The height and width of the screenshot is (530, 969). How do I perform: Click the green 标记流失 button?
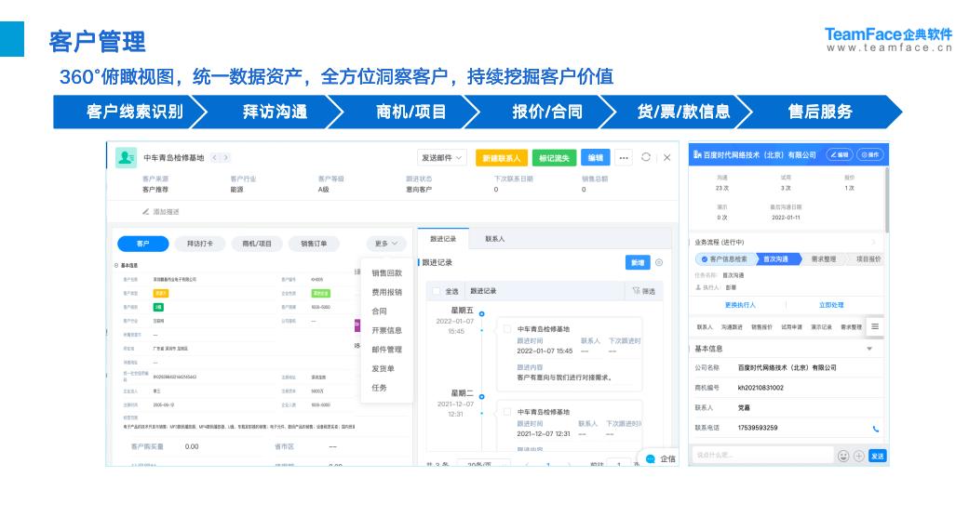[x=554, y=158]
